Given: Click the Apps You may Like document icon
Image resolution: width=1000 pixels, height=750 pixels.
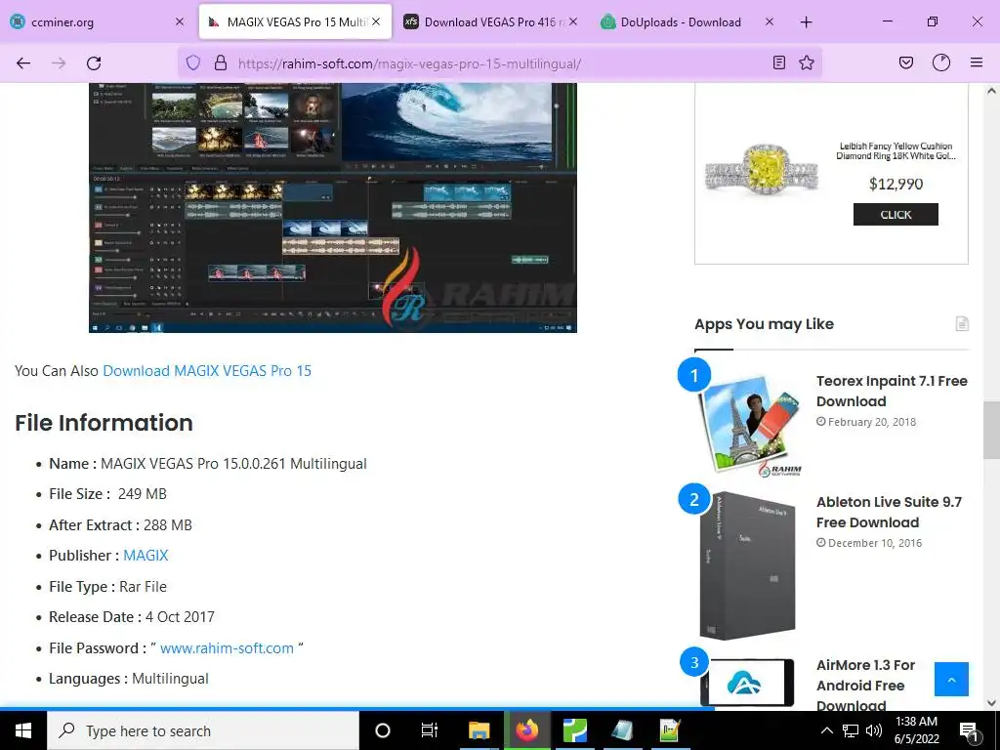Looking at the screenshot, I should pos(962,324).
